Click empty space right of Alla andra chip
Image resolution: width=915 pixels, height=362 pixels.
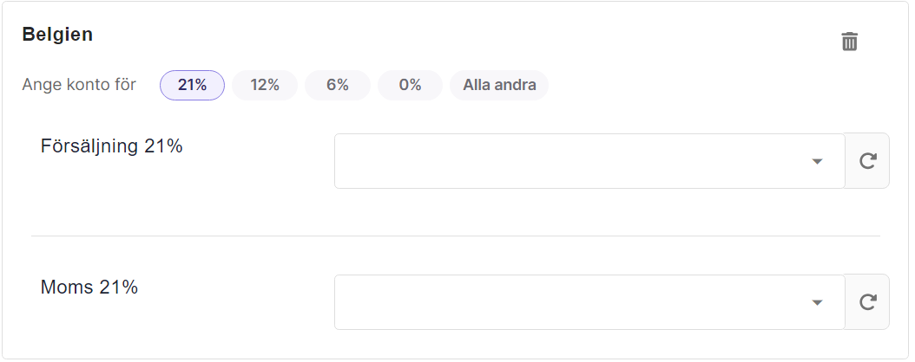point(688,85)
